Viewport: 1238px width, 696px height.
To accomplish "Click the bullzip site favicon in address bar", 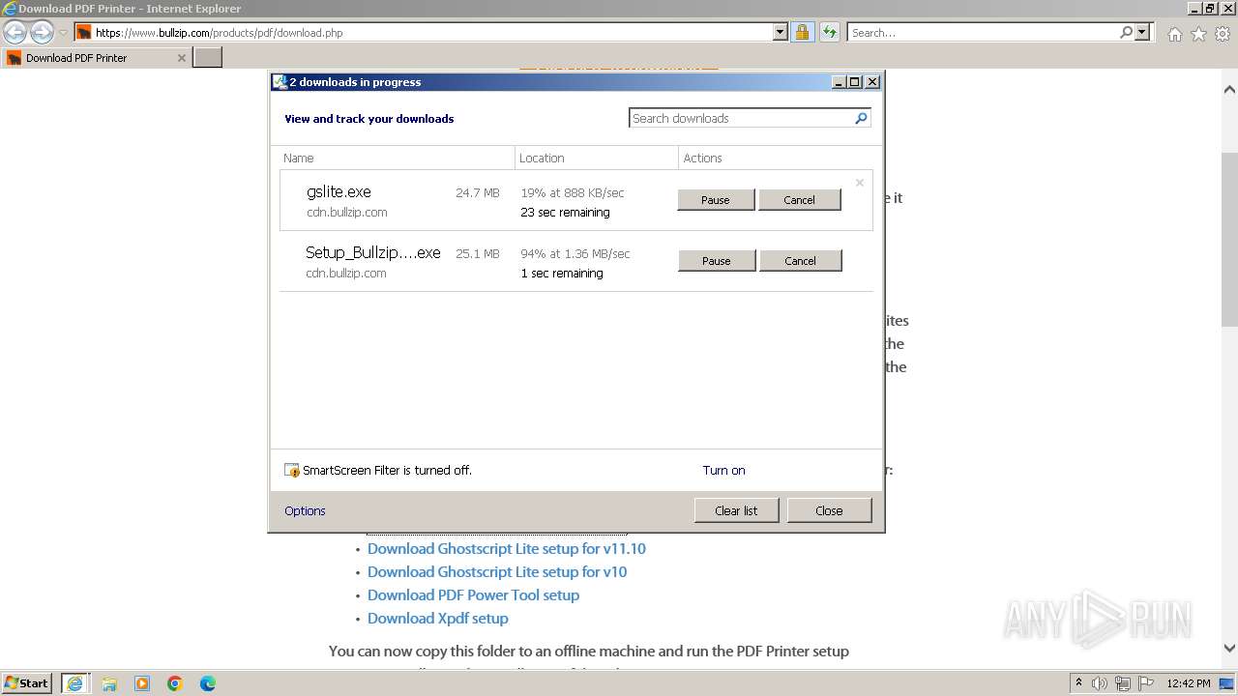I will point(84,33).
